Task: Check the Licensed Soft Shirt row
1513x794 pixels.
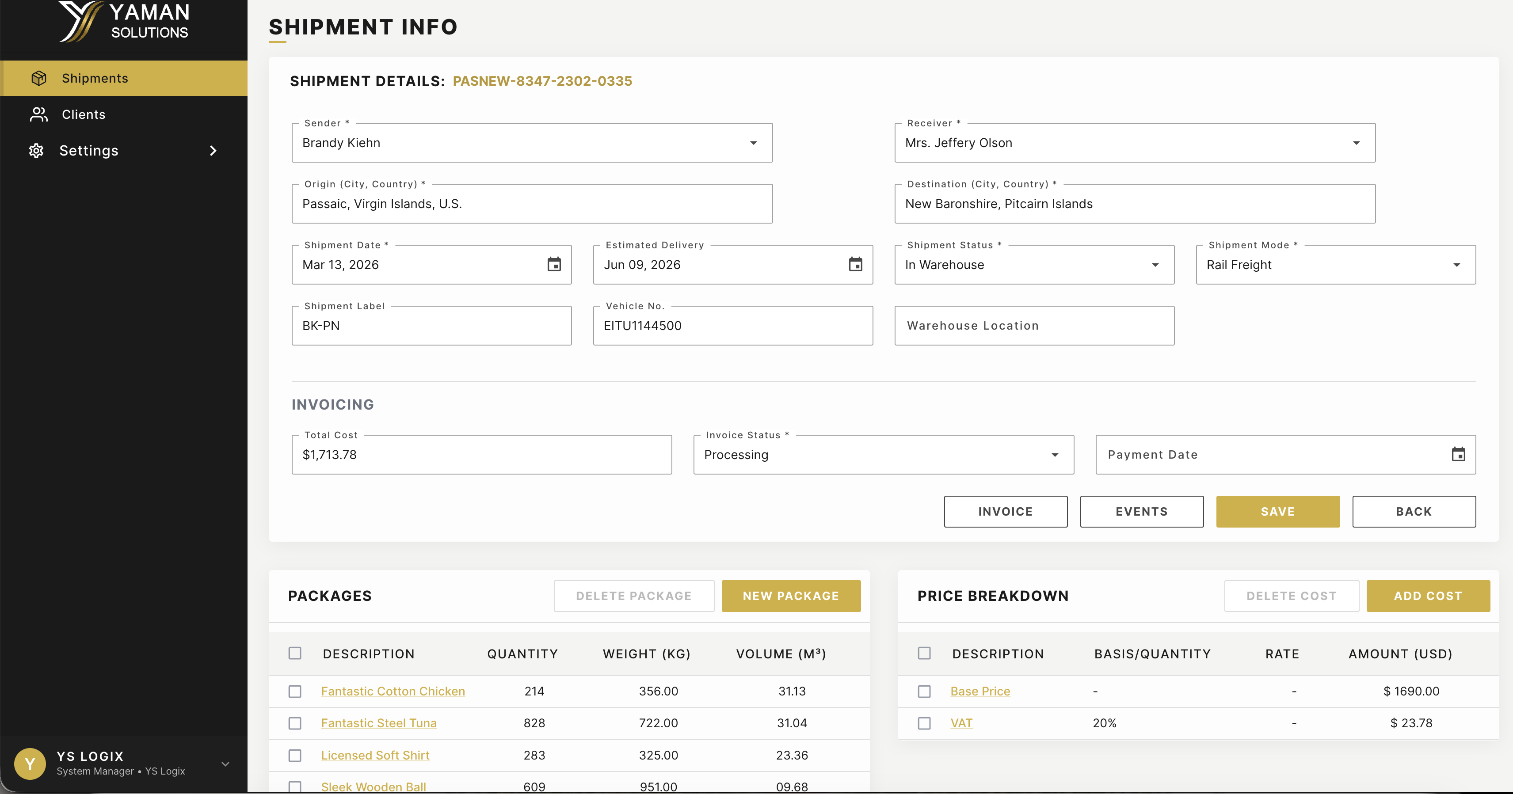Action: point(295,755)
